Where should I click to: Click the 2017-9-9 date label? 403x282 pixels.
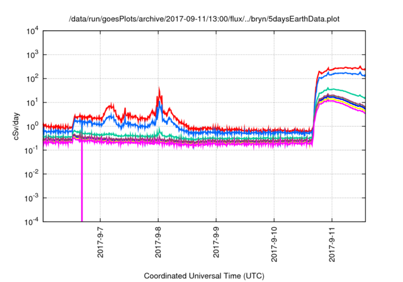click(216, 242)
